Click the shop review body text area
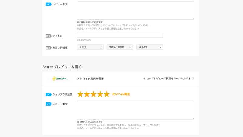The image size is (243, 137). pyautogui.click(x=135, y=110)
